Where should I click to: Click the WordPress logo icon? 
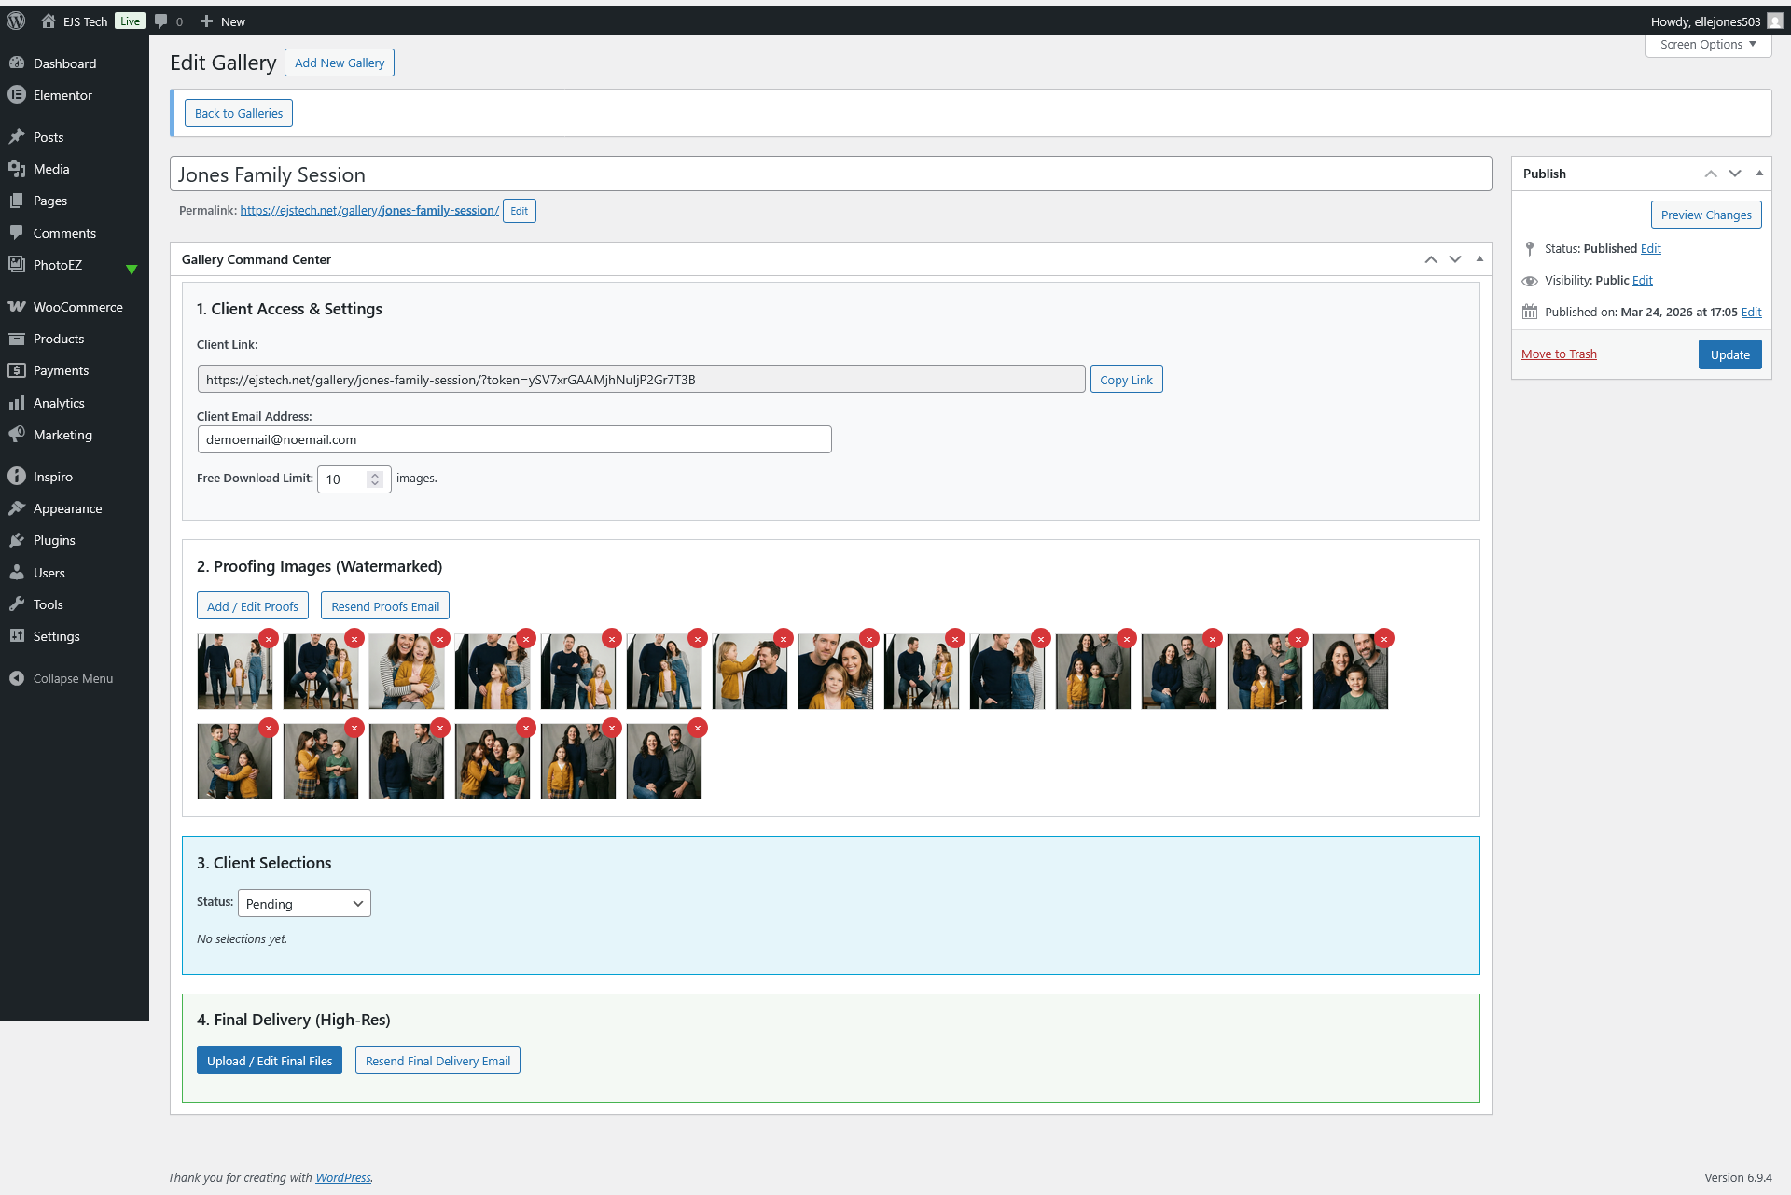[x=16, y=21]
